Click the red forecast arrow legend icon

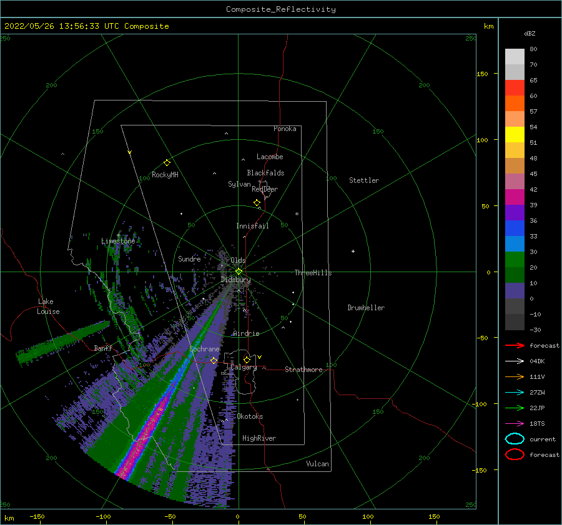pyautogui.click(x=515, y=345)
